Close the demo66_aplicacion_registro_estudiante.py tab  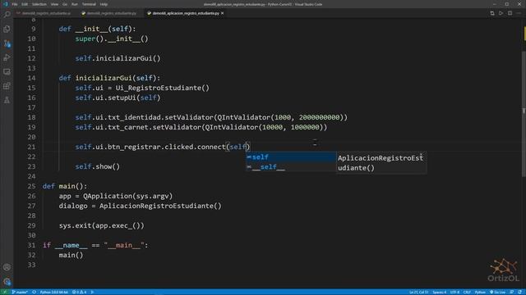click(222, 13)
